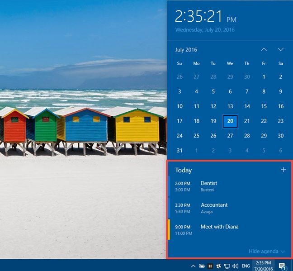Open the Meet with Diana event
The height and width of the screenshot is (271, 293).
[229, 230]
